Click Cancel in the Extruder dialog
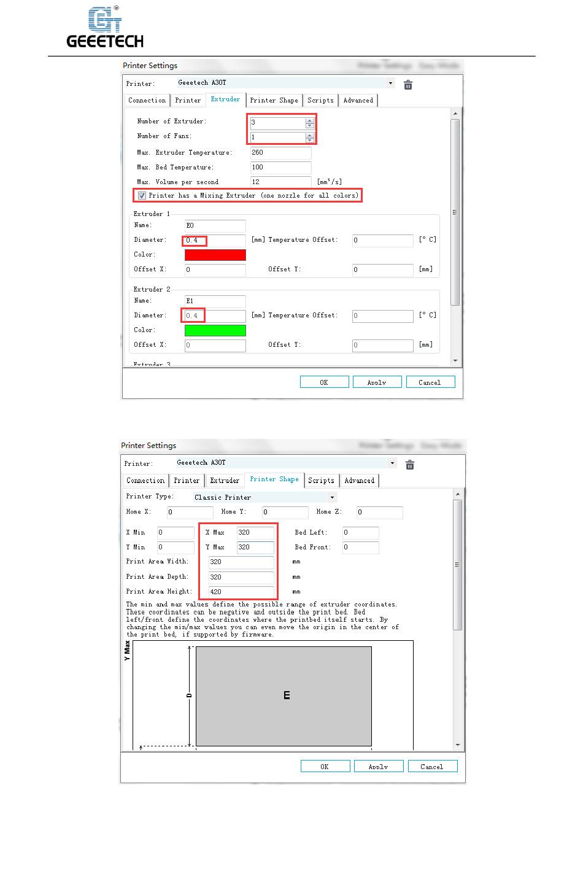The height and width of the screenshot is (871, 583). (430, 382)
